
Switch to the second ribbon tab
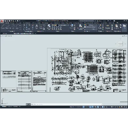click(x=12, y=23)
